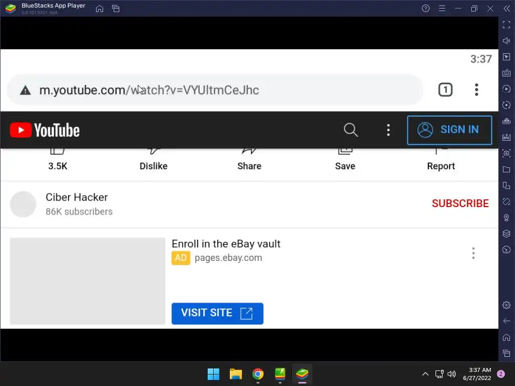The height and width of the screenshot is (386, 515).
Task: Open Google Chrome from the taskbar
Action: 258,374
